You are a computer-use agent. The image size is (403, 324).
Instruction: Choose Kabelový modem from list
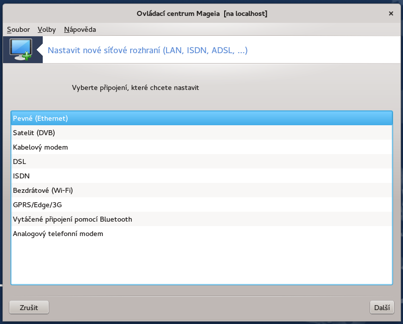(202, 147)
